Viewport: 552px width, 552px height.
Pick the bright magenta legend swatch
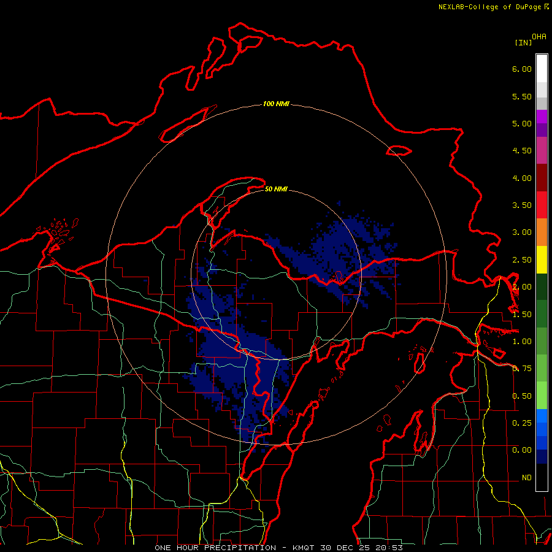[542, 117]
